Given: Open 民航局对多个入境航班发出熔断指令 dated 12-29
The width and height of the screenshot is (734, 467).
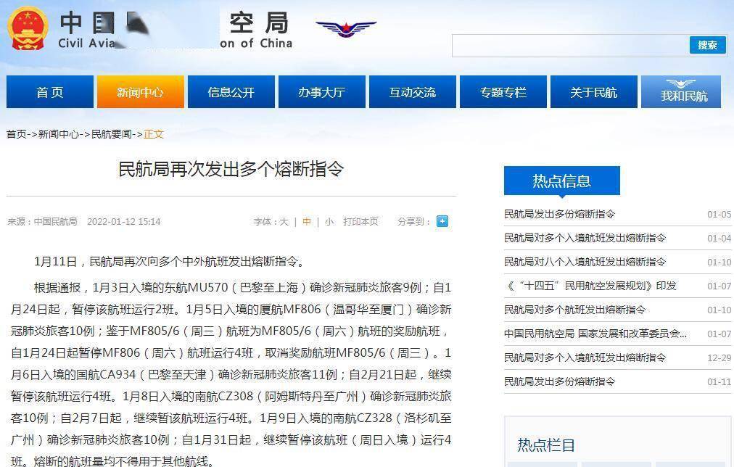Looking at the screenshot, I should [x=585, y=358].
